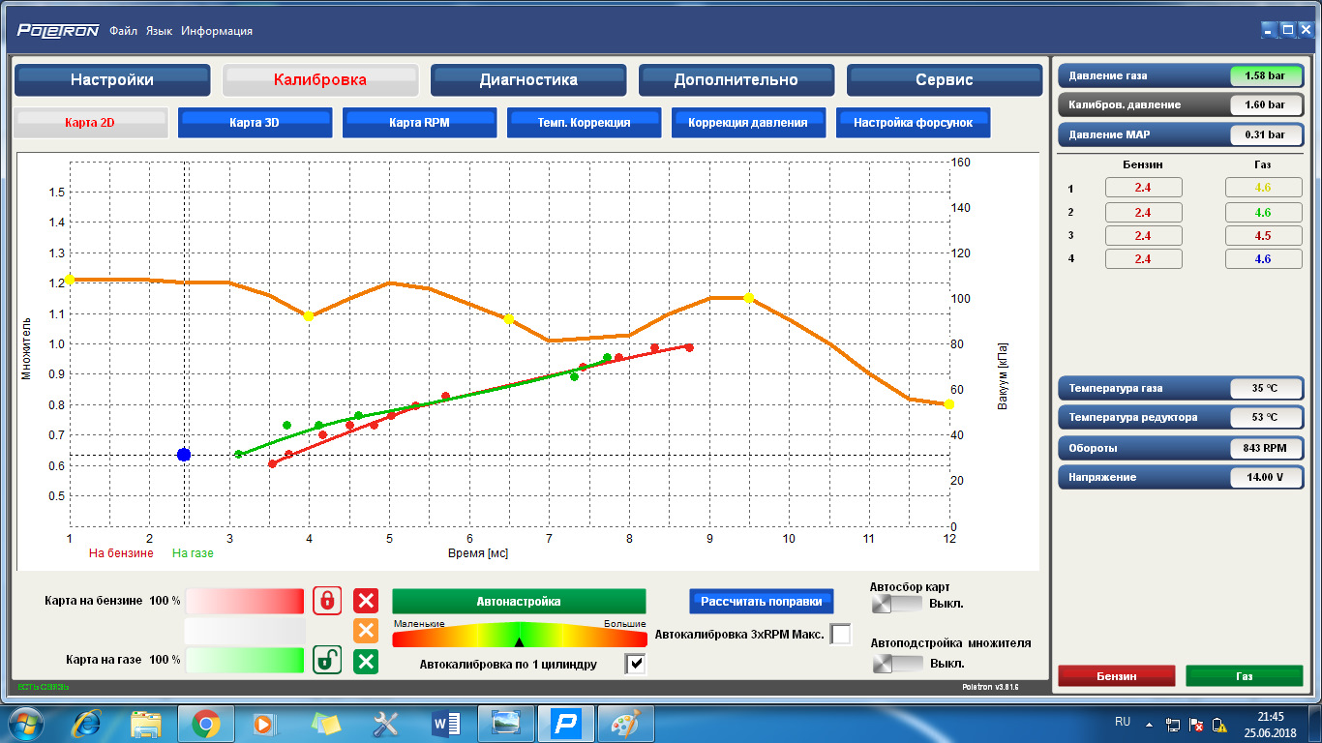The image size is (1322, 743).
Task: Open the media player taskbar icon
Action: (263, 723)
